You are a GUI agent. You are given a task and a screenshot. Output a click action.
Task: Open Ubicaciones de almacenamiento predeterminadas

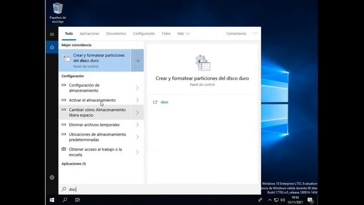95,137
